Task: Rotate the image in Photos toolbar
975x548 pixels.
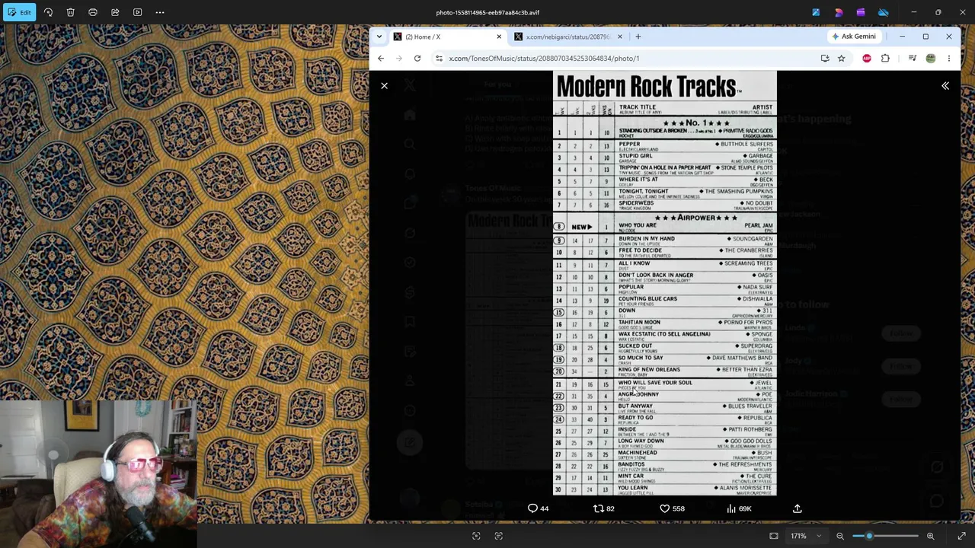Action: [48, 12]
